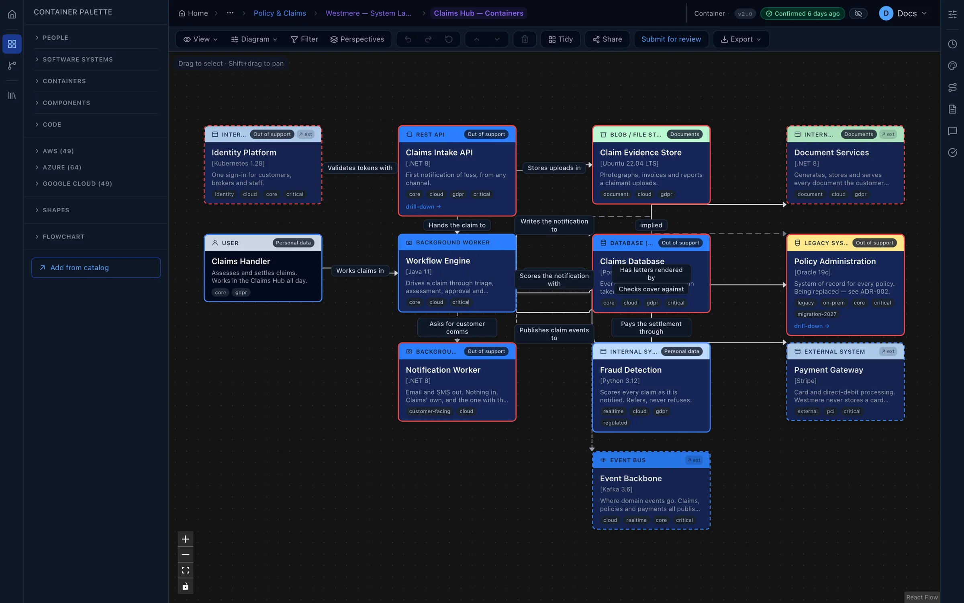Follow drill-down link on Claims Intake API
The width and height of the screenshot is (964, 603).
coord(423,207)
